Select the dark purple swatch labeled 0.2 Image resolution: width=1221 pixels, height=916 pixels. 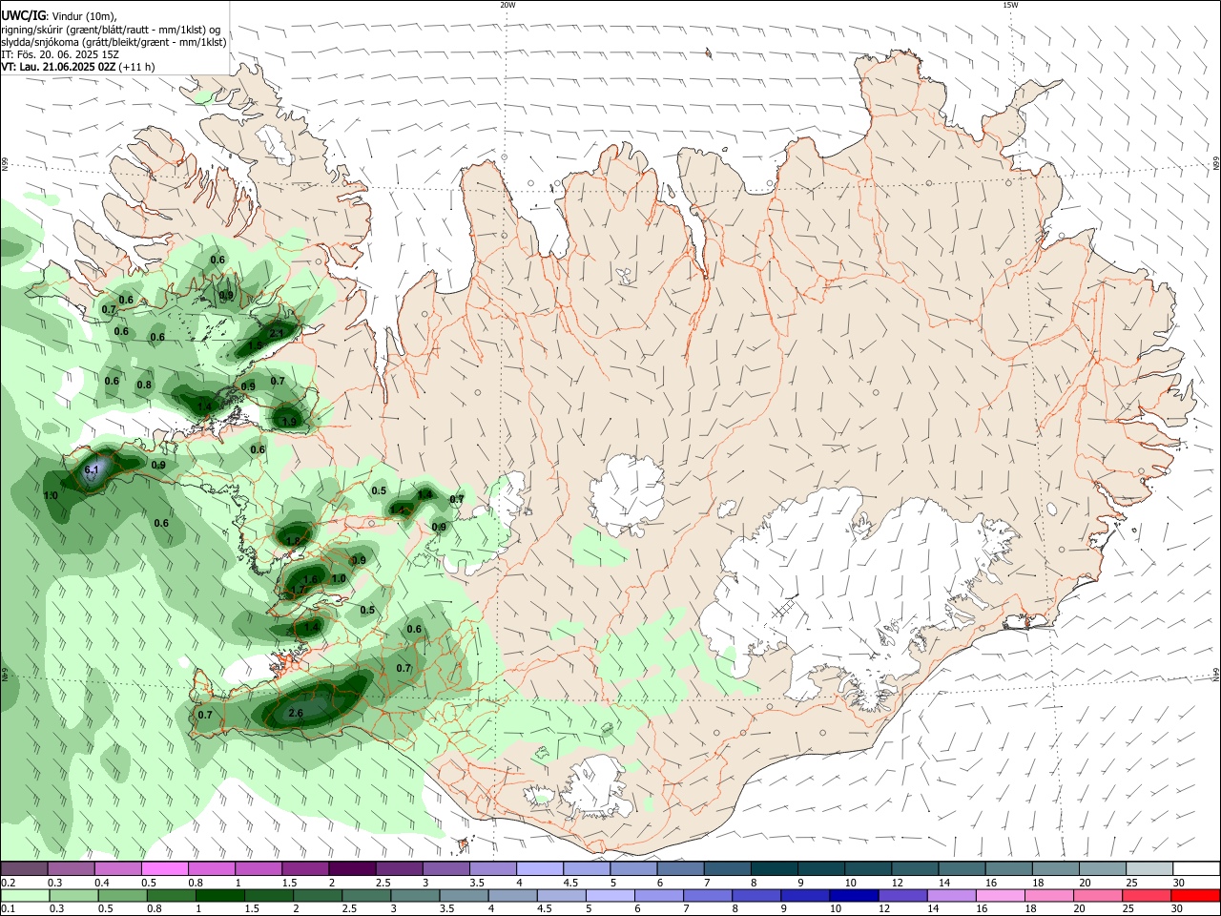(25, 868)
